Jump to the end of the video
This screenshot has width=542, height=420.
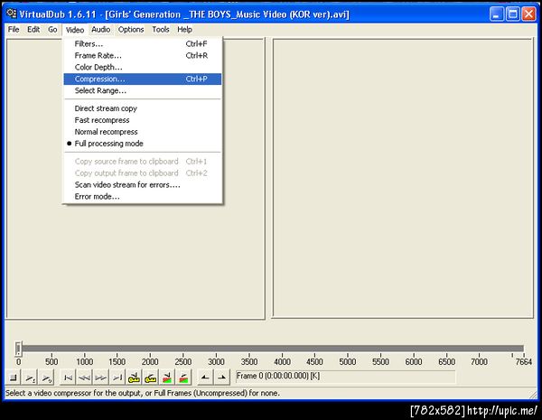point(117,378)
